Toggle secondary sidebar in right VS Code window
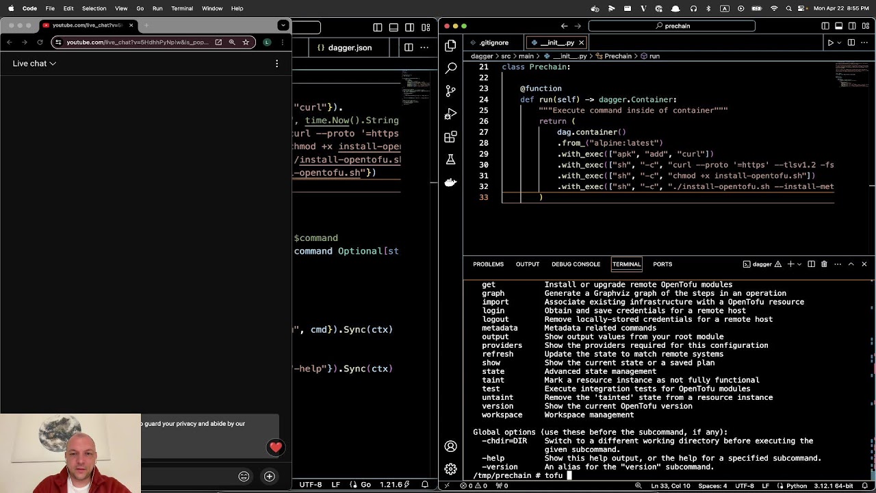The height and width of the screenshot is (493, 876). [852, 26]
